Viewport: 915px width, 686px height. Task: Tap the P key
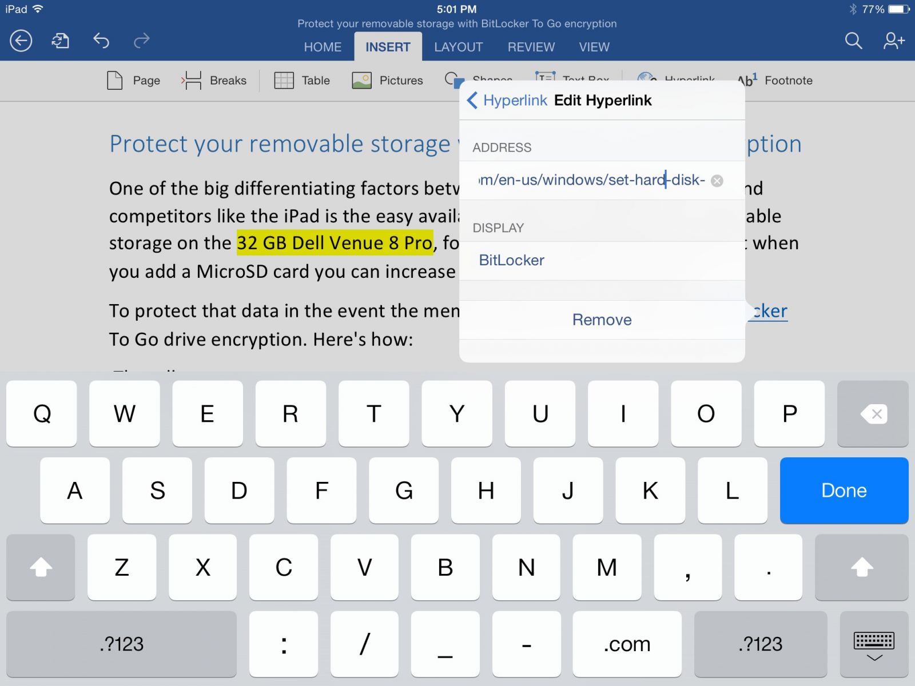[x=789, y=413]
